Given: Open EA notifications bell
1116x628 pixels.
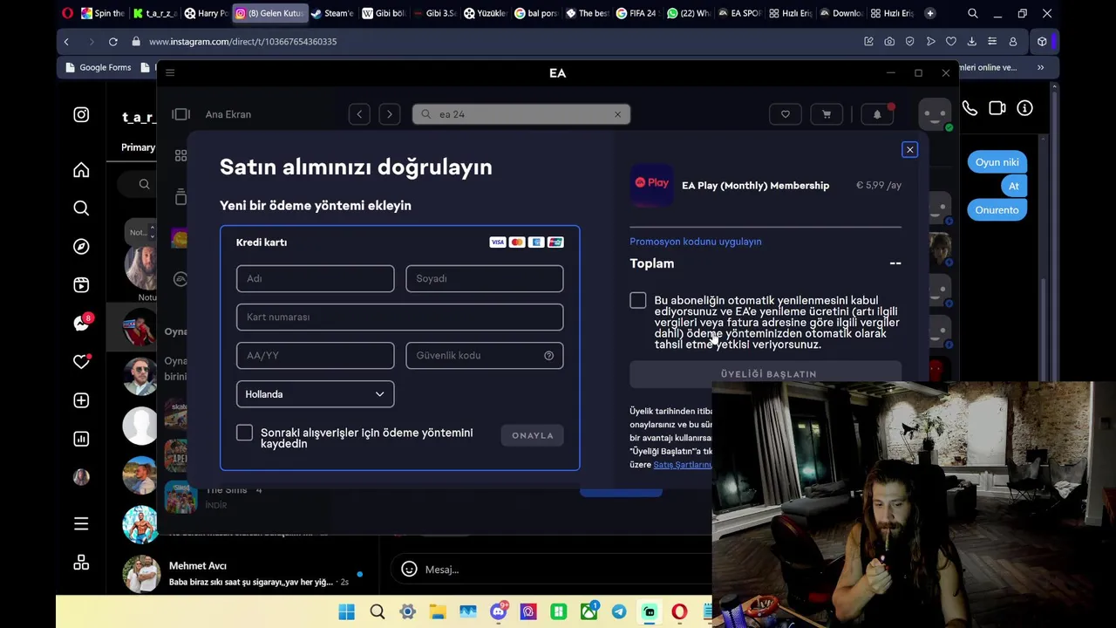Looking at the screenshot, I should pyautogui.click(x=877, y=114).
